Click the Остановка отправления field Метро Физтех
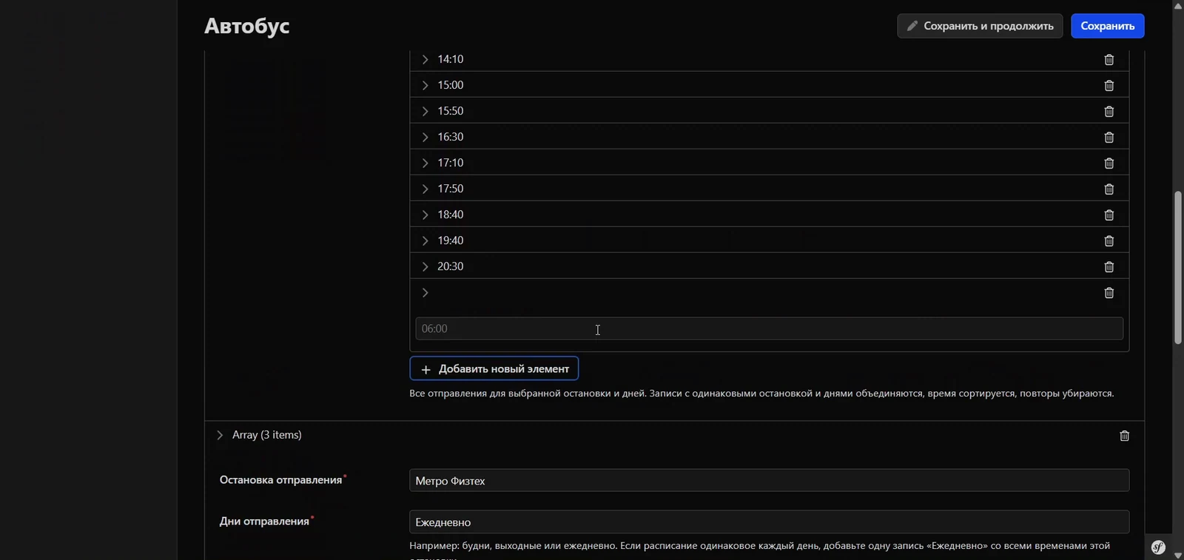1184x560 pixels. click(769, 480)
